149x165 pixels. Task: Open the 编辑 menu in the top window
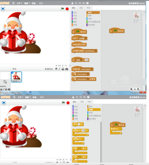[27, 3]
